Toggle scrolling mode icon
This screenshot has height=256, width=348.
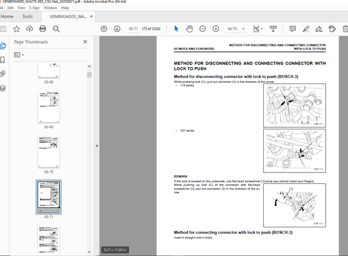273,29
